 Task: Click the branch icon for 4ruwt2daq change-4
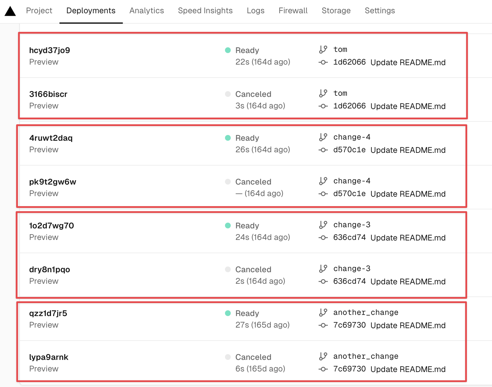323,137
